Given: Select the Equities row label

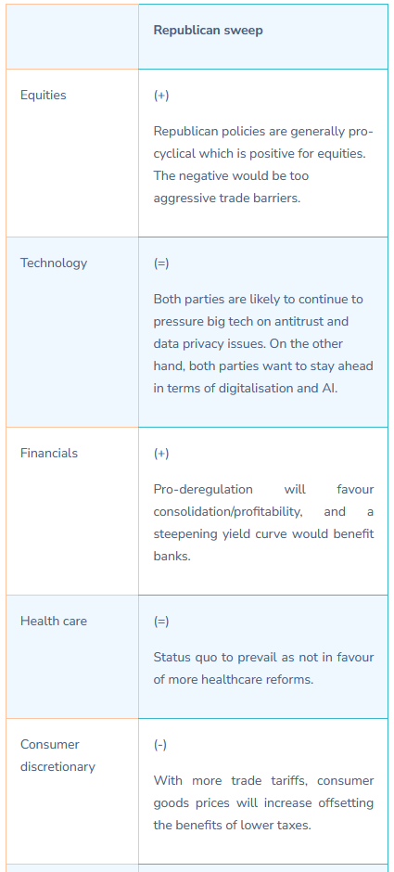Looking at the screenshot, I should (x=44, y=96).
